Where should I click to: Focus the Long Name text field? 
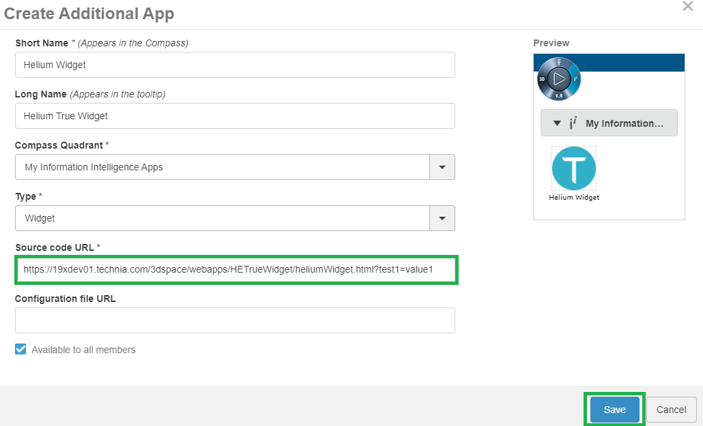tap(235, 116)
